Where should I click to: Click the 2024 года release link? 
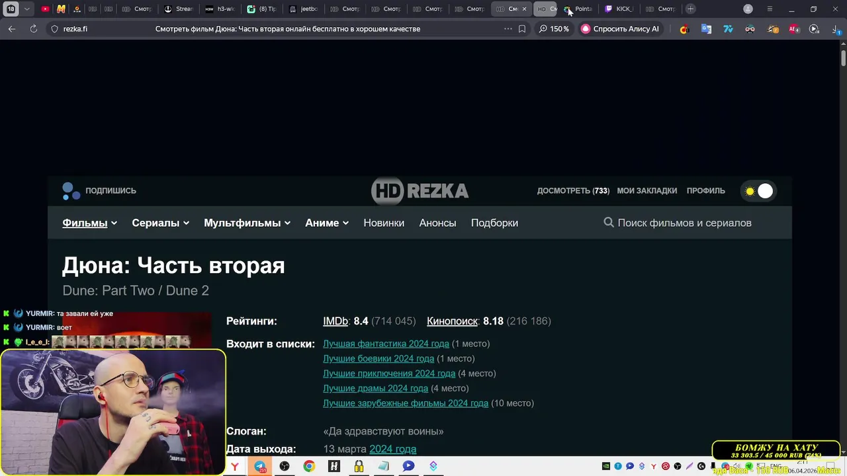pyautogui.click(x=392, y=450)
